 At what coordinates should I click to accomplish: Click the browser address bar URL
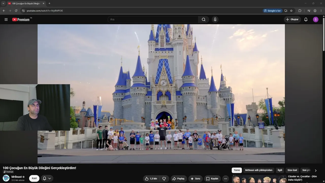(45, 11)
